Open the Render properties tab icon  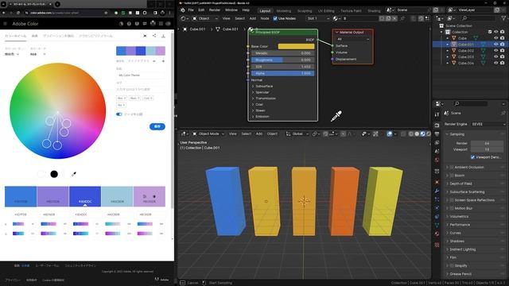pyautogui.click(x=437, y=126)
